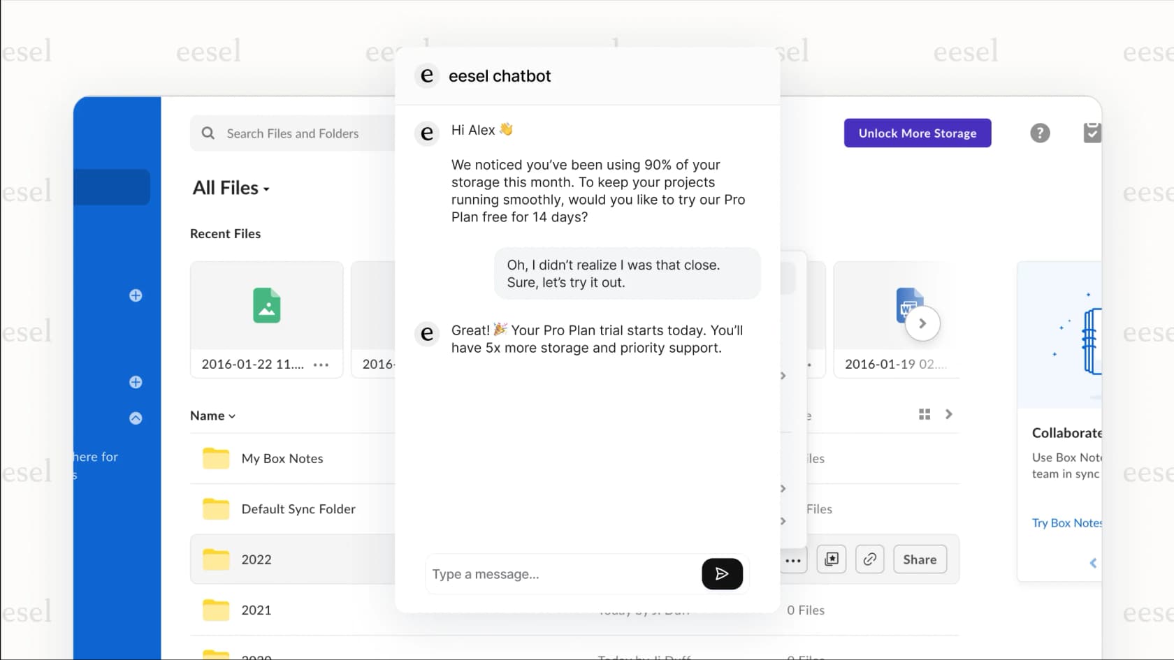Viewport: 1174px width, 660px height.
Task: Click the Default Sync Folder name
Action: click(298, 509)
